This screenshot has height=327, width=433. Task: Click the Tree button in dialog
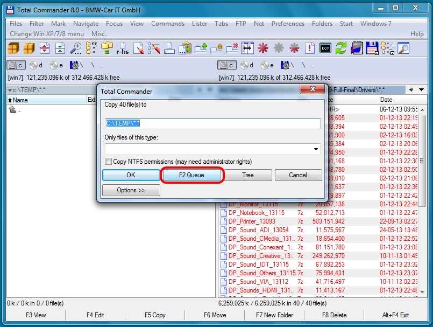248,175
